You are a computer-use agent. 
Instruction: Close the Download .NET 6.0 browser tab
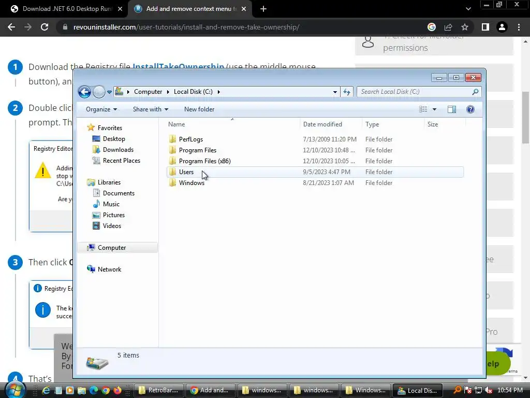[x=120, y=9]
